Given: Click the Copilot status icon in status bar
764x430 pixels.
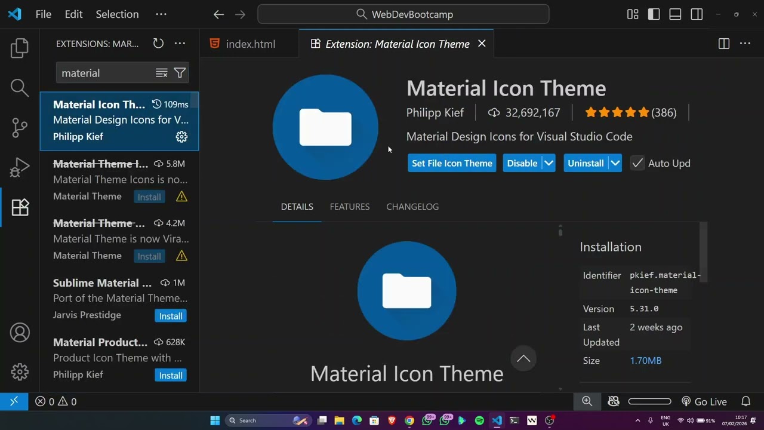Looking at the screenshot, I should point(614,401).
